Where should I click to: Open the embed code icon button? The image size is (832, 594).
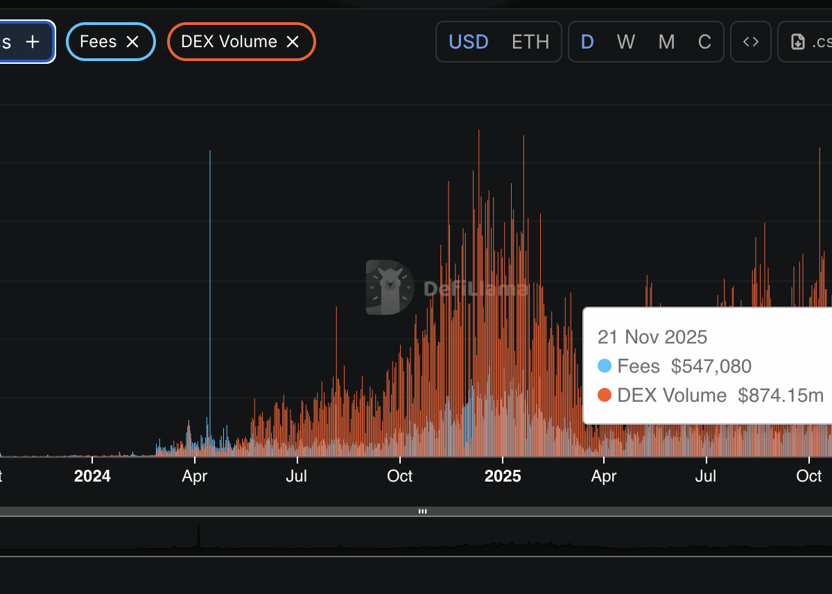[x=750, y=42]
